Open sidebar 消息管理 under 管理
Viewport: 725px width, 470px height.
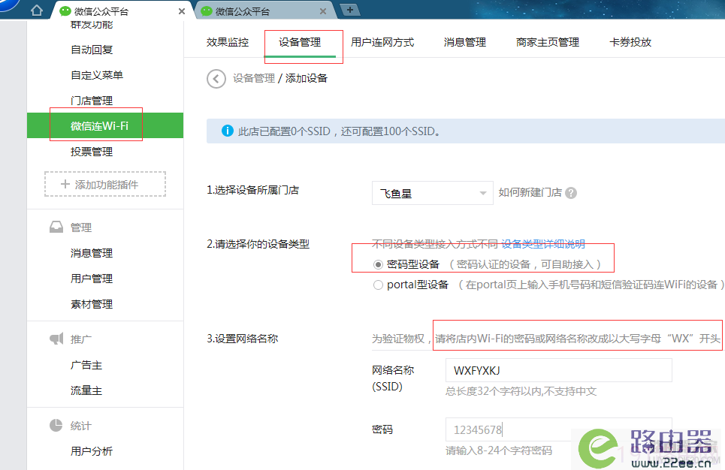click(x=92, y=253)
